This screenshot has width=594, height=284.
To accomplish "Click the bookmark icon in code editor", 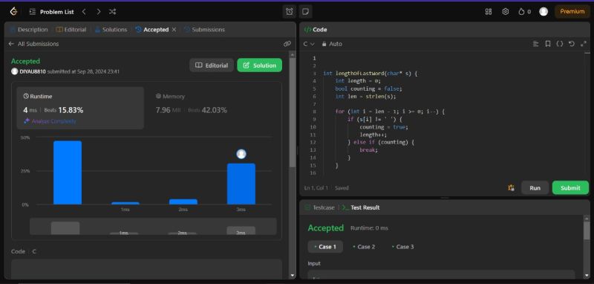I will tap(547, 44).
